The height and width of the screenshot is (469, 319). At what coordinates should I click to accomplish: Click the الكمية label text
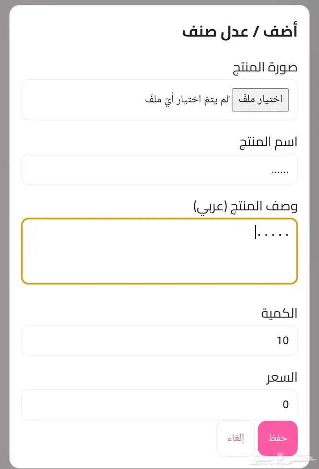[x=279, y=313]
